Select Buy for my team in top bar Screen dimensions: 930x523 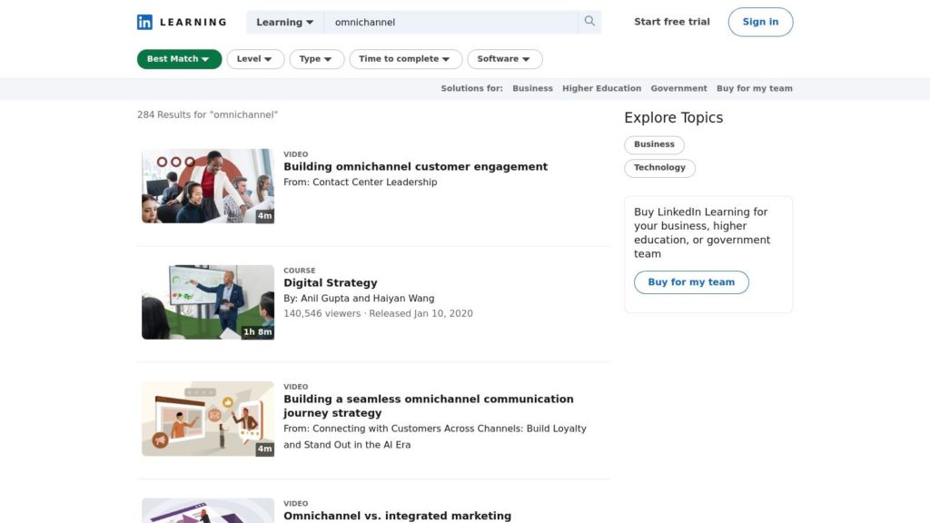tap(754, 88)
